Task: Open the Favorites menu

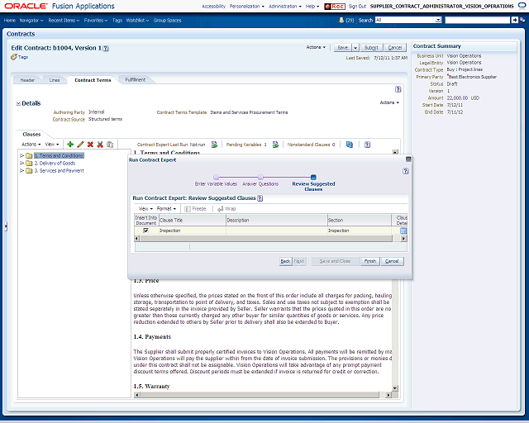Action: click(96, 20)
